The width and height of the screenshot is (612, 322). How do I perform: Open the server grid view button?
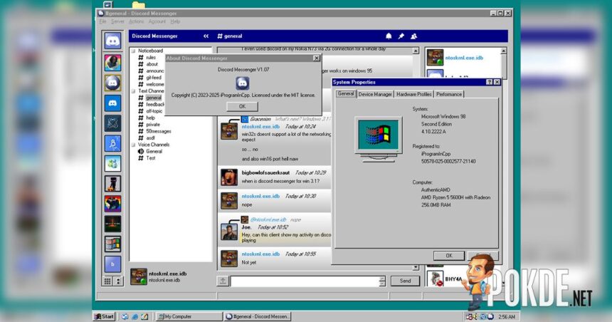107,281
